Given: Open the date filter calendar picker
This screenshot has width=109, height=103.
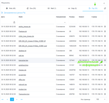Looking at the screenshot, I should [x=14, y=22].
